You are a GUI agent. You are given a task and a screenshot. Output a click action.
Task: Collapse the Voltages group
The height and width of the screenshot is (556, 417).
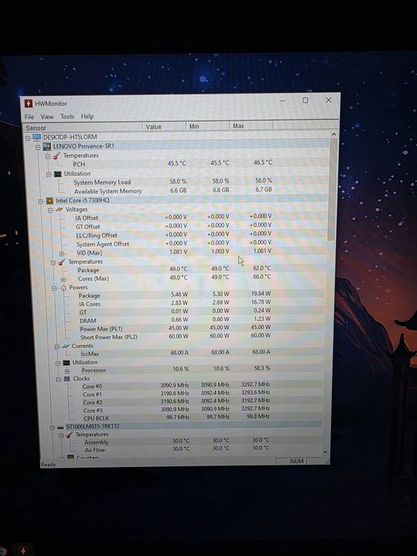tap(50, 210)
